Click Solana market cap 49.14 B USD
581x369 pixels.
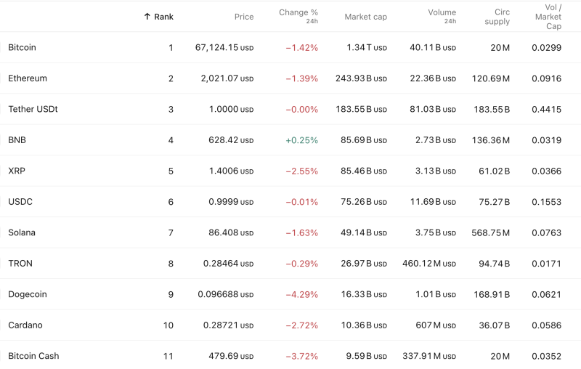pos(364,232)
